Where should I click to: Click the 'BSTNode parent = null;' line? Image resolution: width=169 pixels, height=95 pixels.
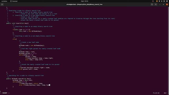[x=28, y=53]
